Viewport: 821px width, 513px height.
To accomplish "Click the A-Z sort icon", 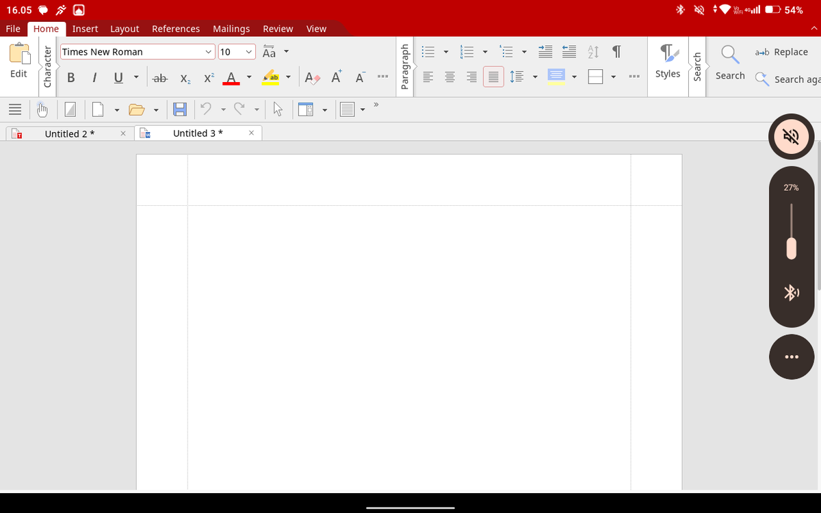I will click(592, 52).
